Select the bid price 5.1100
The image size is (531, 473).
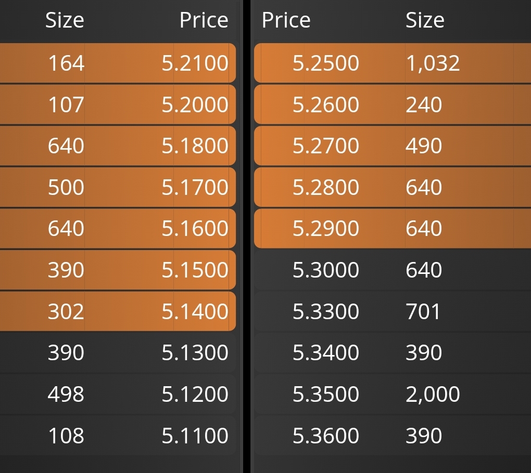[x=195, y=436]
